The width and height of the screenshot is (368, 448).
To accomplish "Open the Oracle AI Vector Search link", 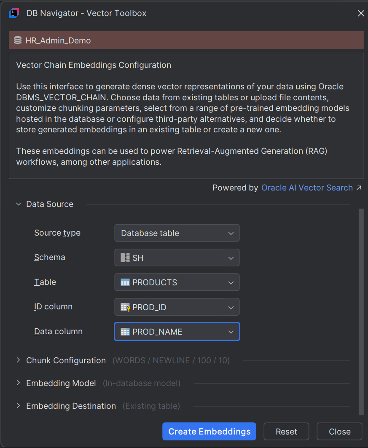I will (307, 187).
